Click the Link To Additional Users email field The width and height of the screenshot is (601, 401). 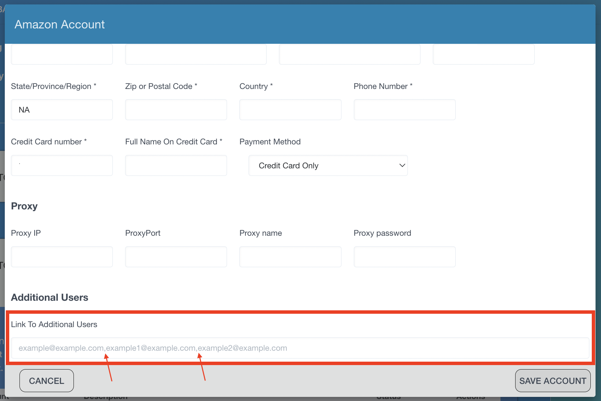tap(300, 348)
